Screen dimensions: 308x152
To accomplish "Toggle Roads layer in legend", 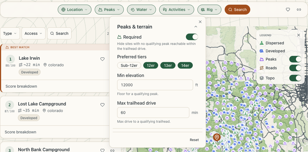I will [295, 68].
